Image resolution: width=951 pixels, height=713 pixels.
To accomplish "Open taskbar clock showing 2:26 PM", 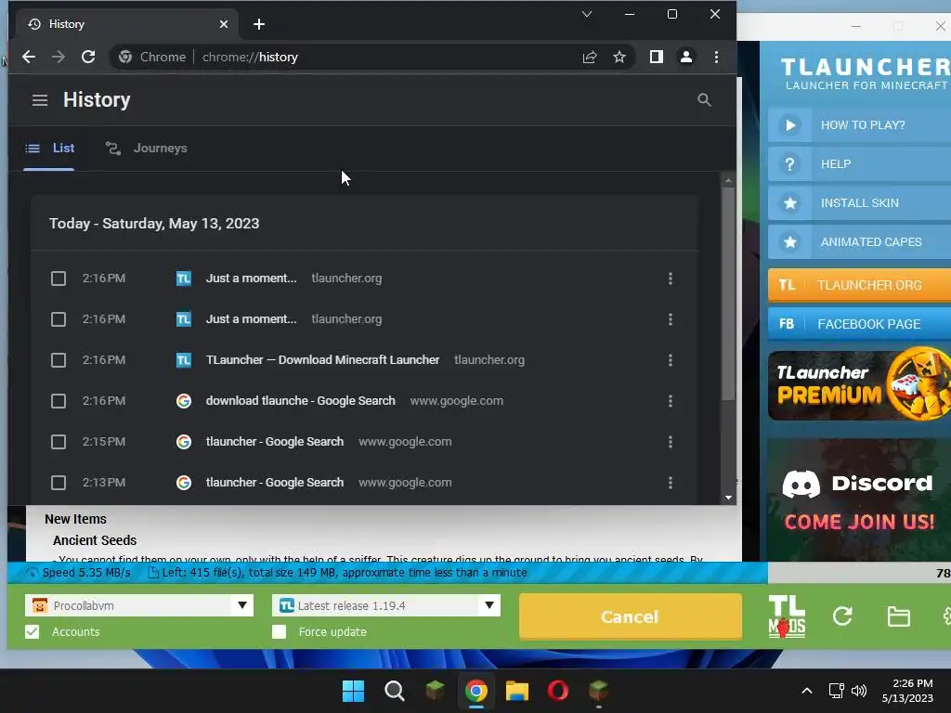I will coord(907,691).
